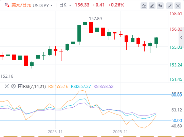
Task: Click the first 2025-11 date label
Action: 55,132
